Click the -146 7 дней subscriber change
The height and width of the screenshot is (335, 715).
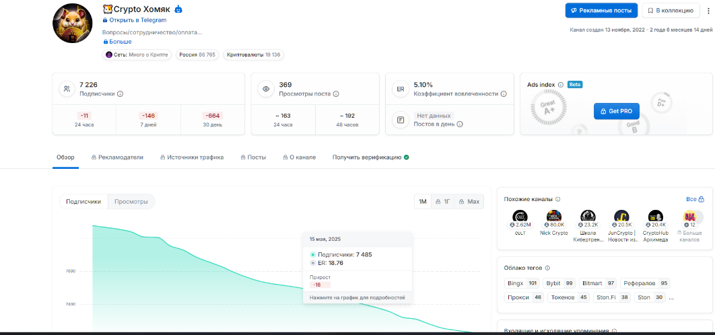click(x=148, y=120)
